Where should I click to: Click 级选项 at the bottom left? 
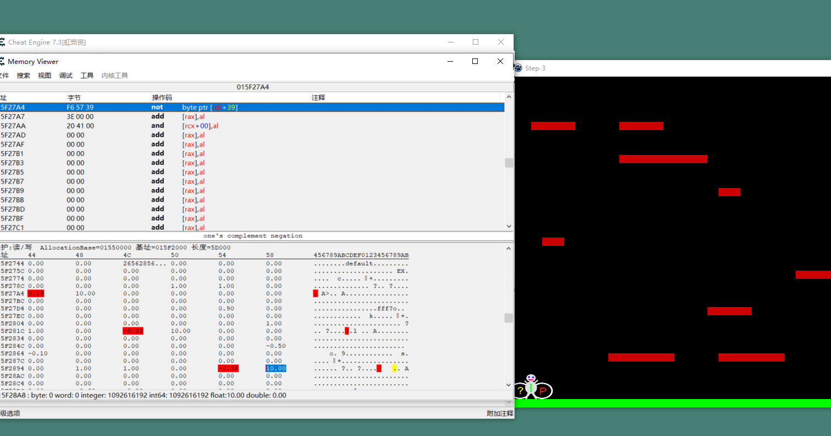click(10, 412)
